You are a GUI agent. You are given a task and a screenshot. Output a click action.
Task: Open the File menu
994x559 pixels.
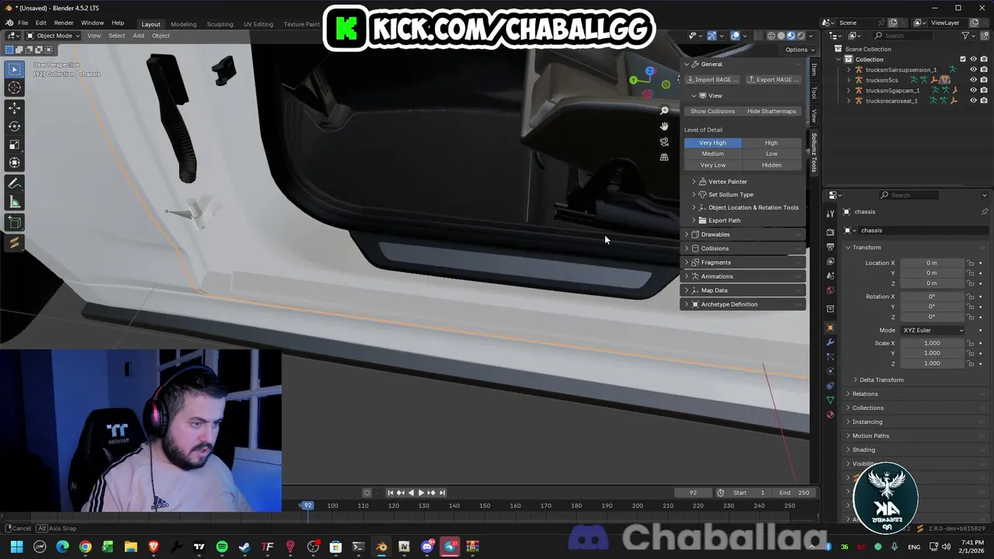coord(23,23)
